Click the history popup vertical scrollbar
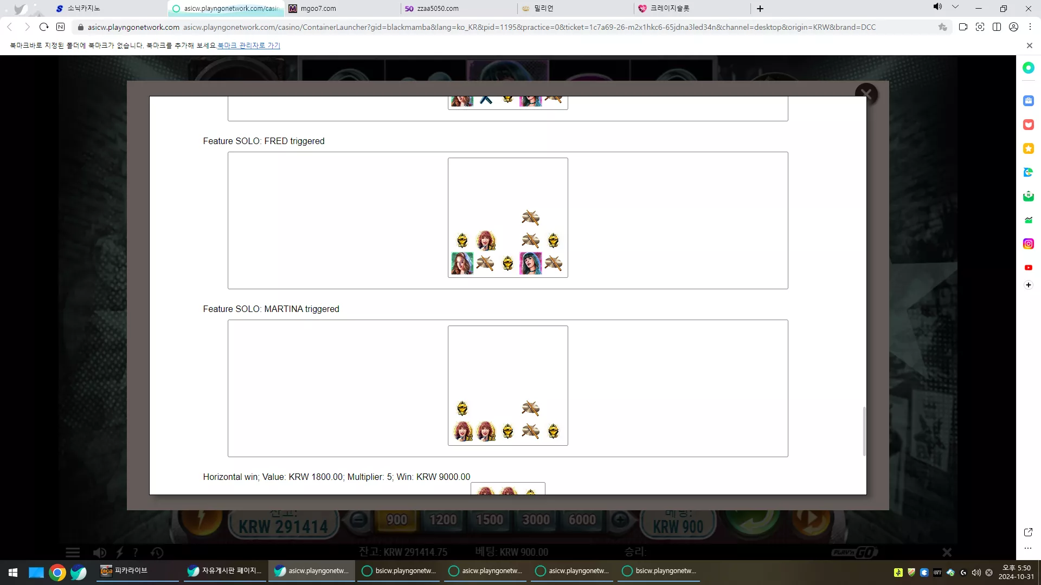The image size is (1041, 585). click(864, 431)
